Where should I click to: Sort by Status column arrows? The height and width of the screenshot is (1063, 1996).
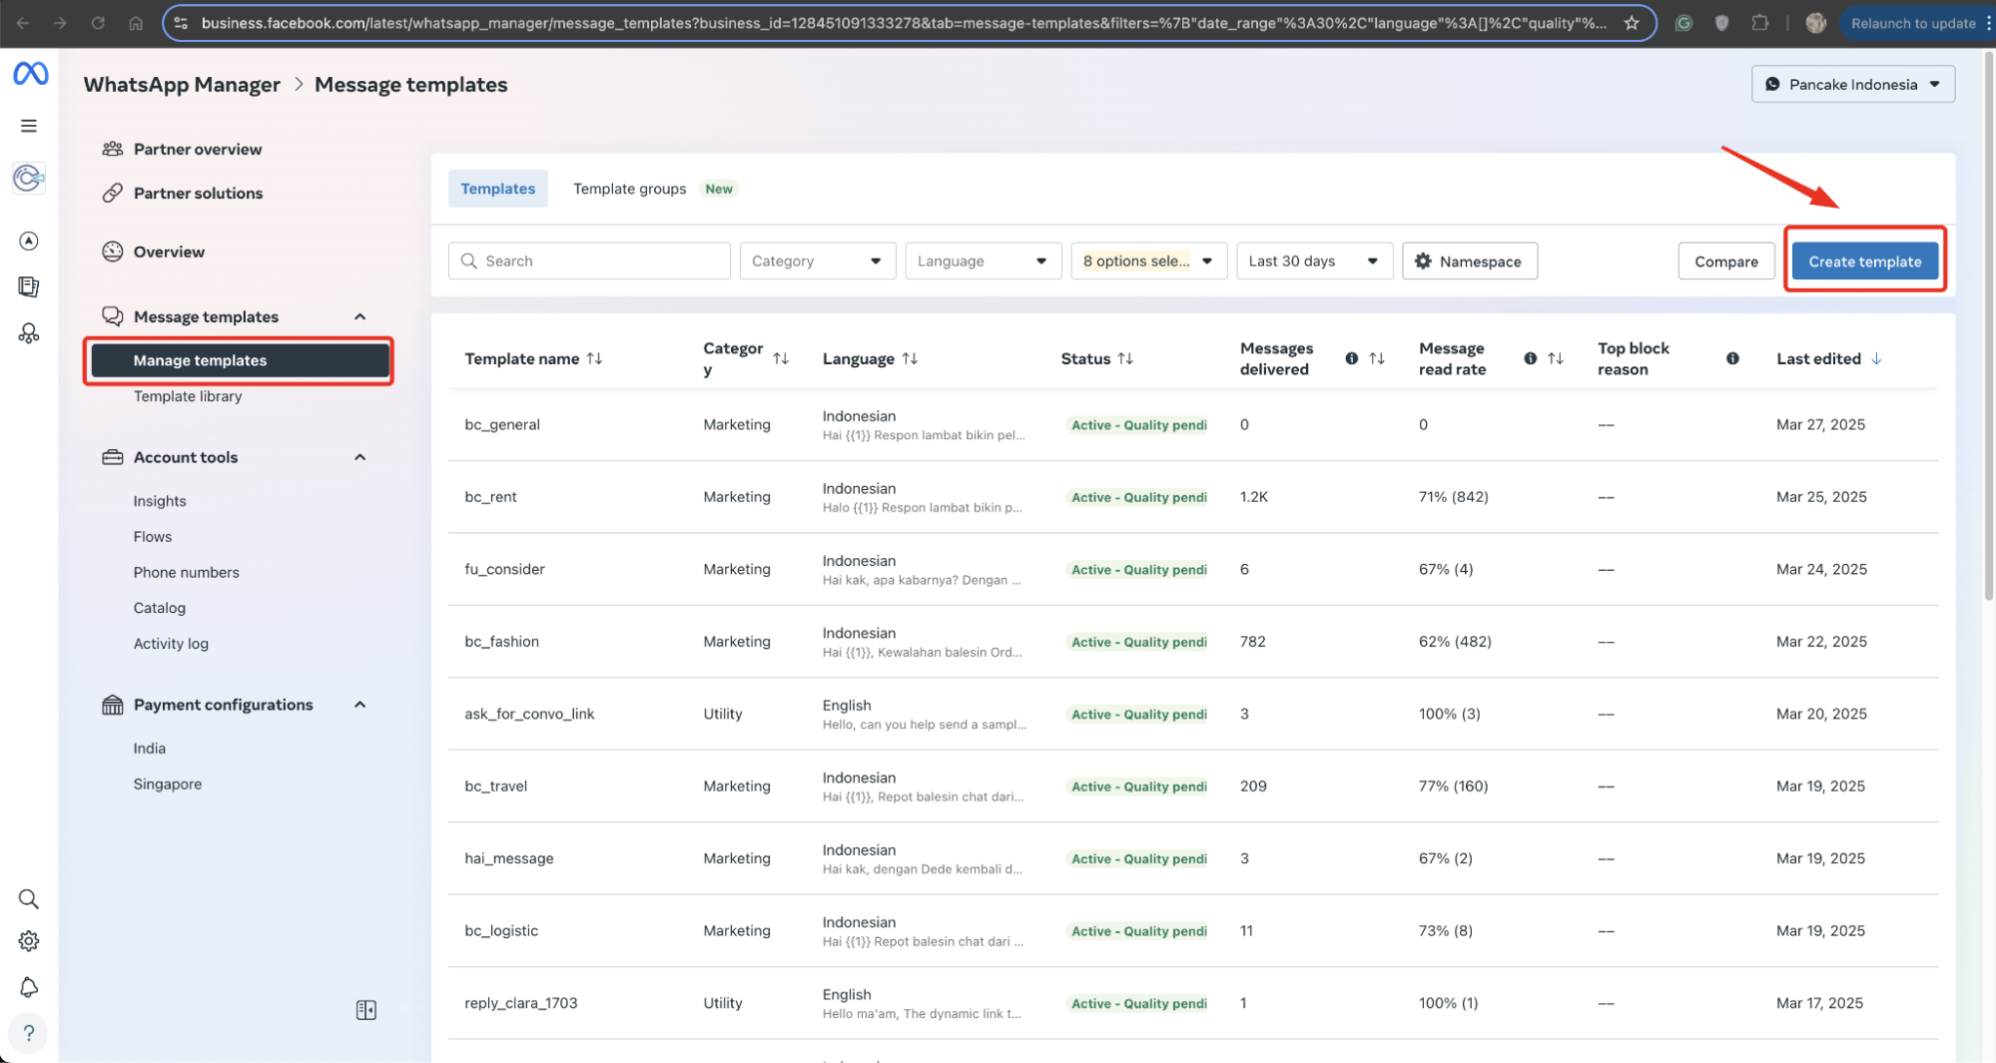click(x=1125, y=358)
